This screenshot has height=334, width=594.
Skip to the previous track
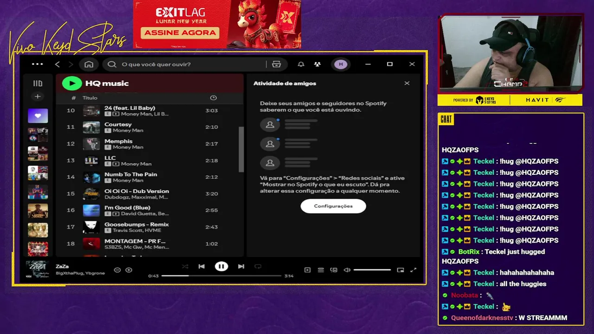(x=201, y=266)
